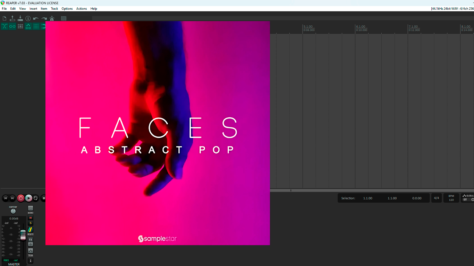The height and width of the screenshot is (266, 474).
Task: Open the View menu
Action: coord(23,9)
